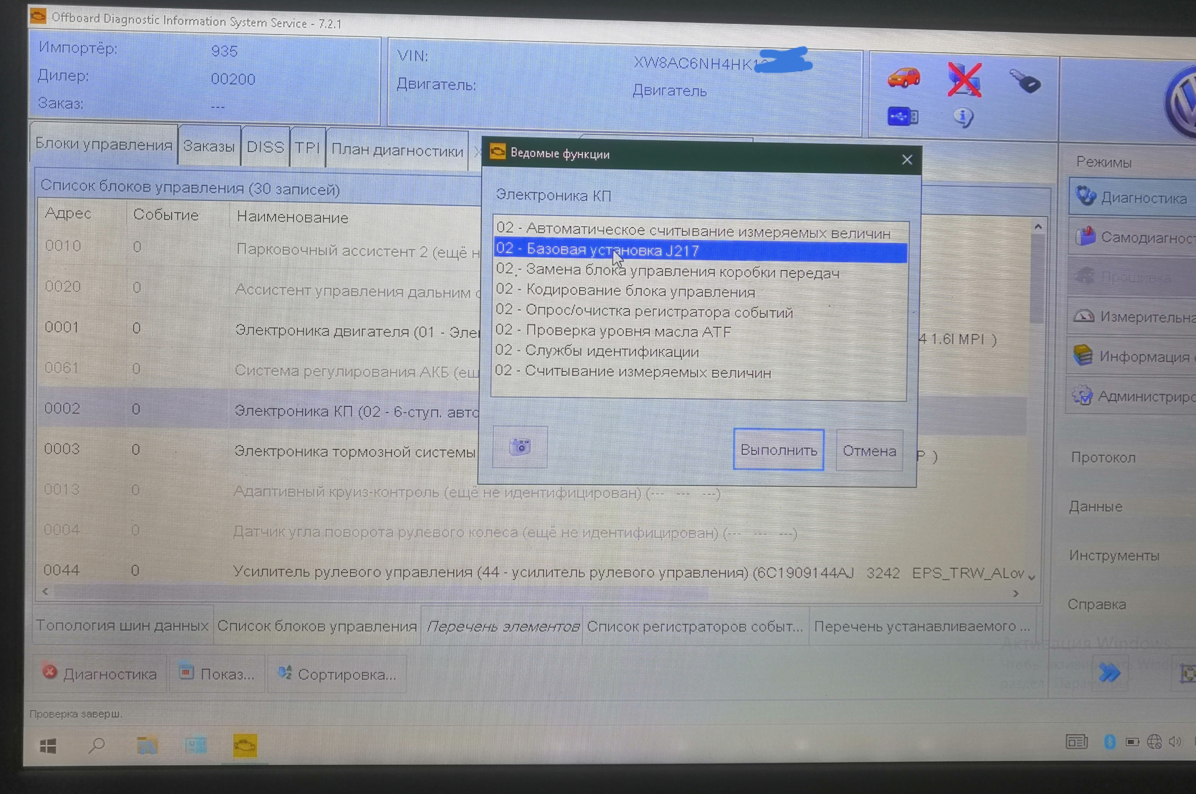
Task: Click the crossed-out network connection icon
Action: (x=964, y=80)
